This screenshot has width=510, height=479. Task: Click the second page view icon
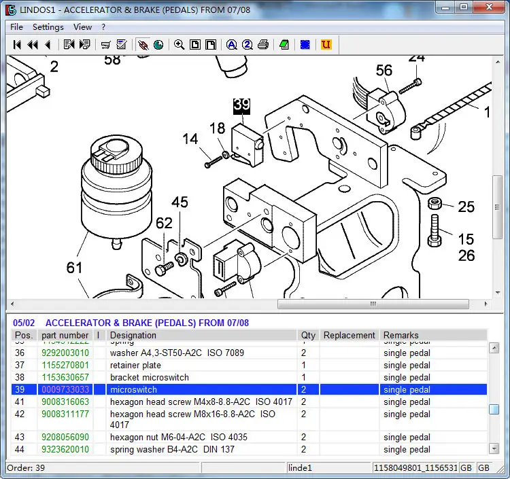(x=210, y=45)
